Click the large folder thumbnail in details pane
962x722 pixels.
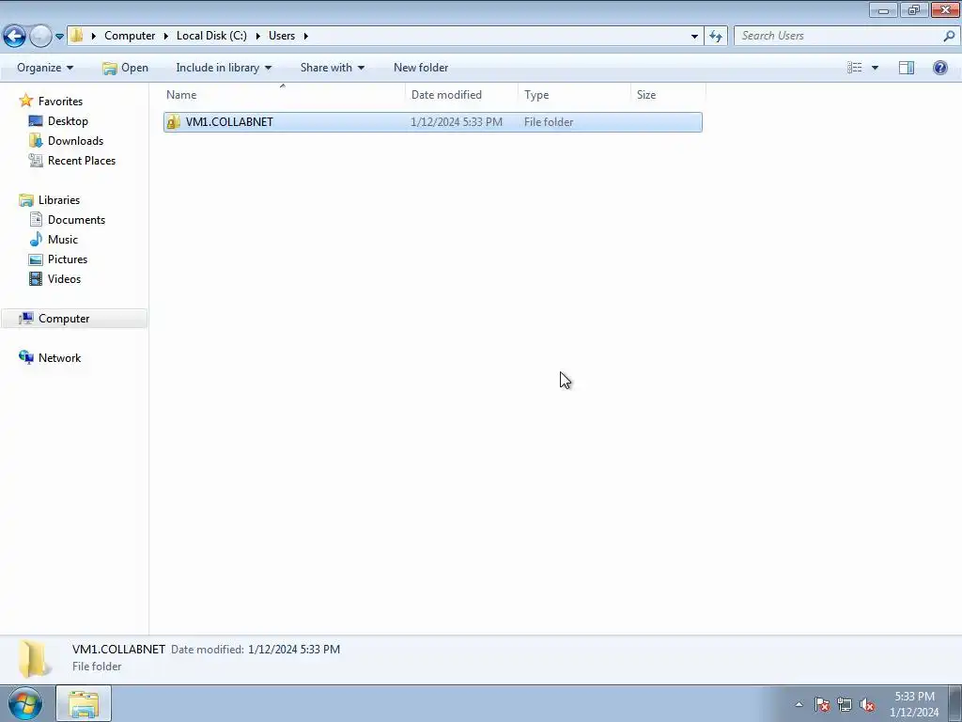click(33, 658)
